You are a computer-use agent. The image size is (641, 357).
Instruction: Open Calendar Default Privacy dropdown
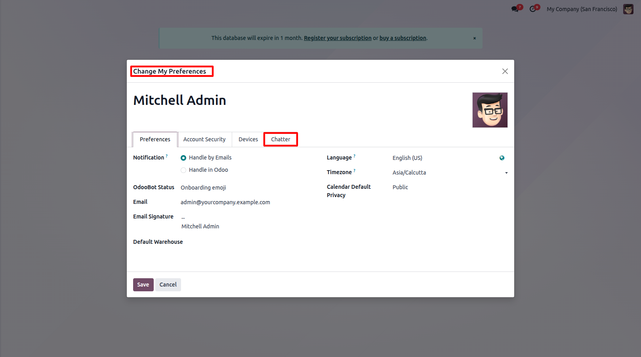click(450, 187)
